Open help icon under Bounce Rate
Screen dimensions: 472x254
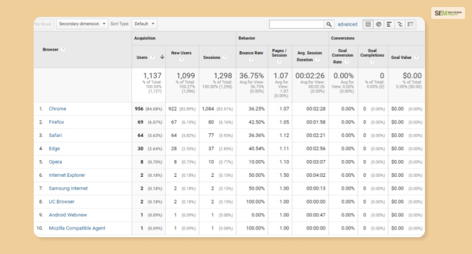tap(251, 60)
